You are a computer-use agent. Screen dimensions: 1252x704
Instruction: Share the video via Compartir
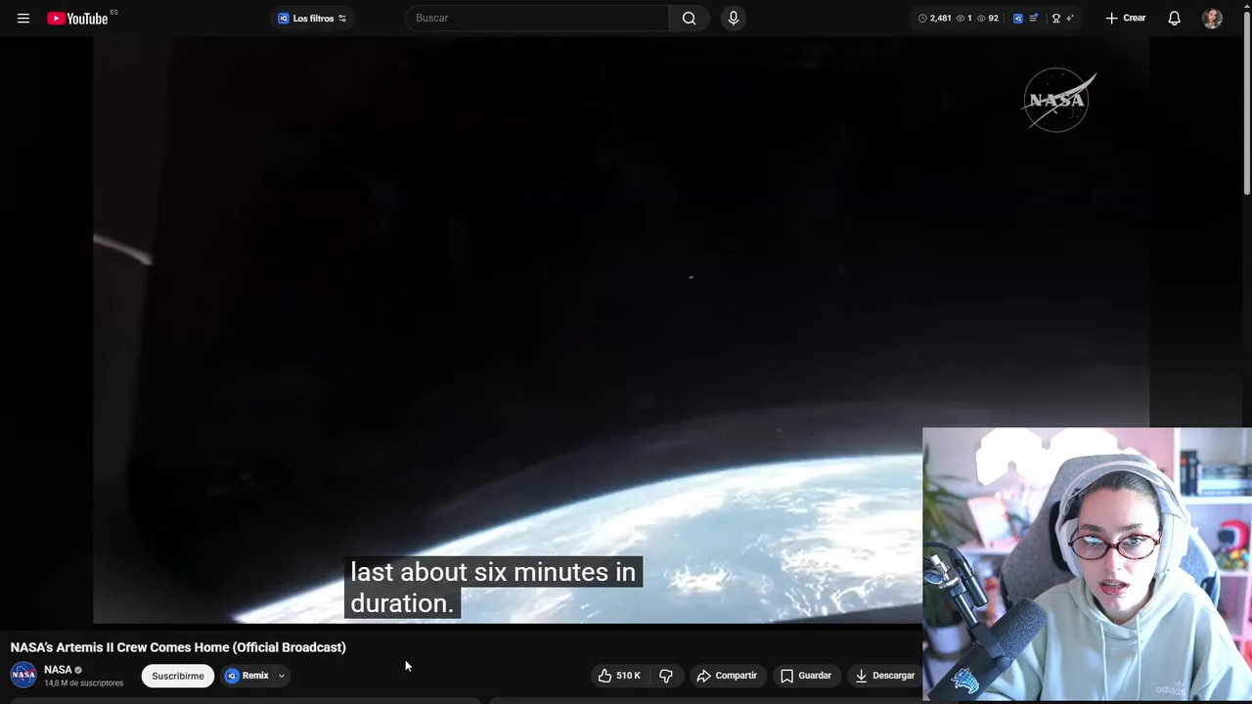(x=727, y=676)
